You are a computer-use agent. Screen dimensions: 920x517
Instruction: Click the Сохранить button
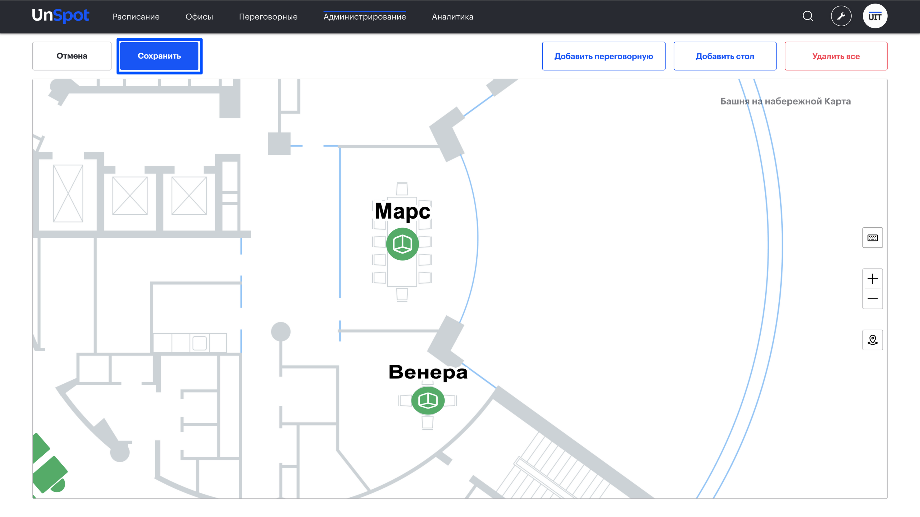[159, 56]
